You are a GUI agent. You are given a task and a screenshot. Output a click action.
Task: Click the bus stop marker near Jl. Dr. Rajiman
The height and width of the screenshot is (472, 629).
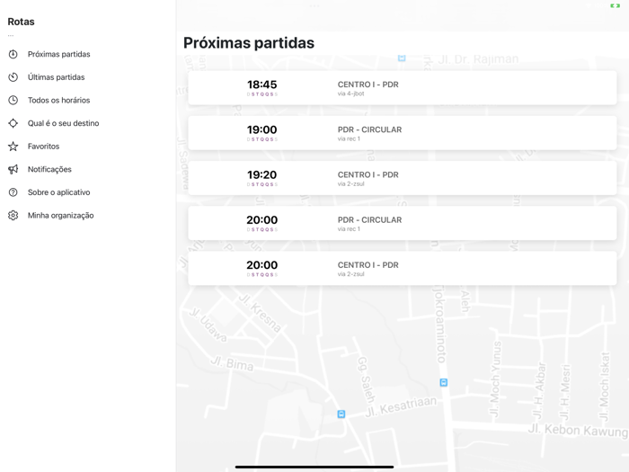pos(402,58)
